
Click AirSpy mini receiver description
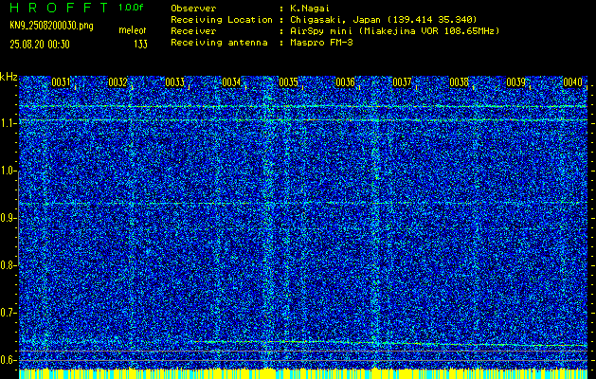tap(394, 31)
